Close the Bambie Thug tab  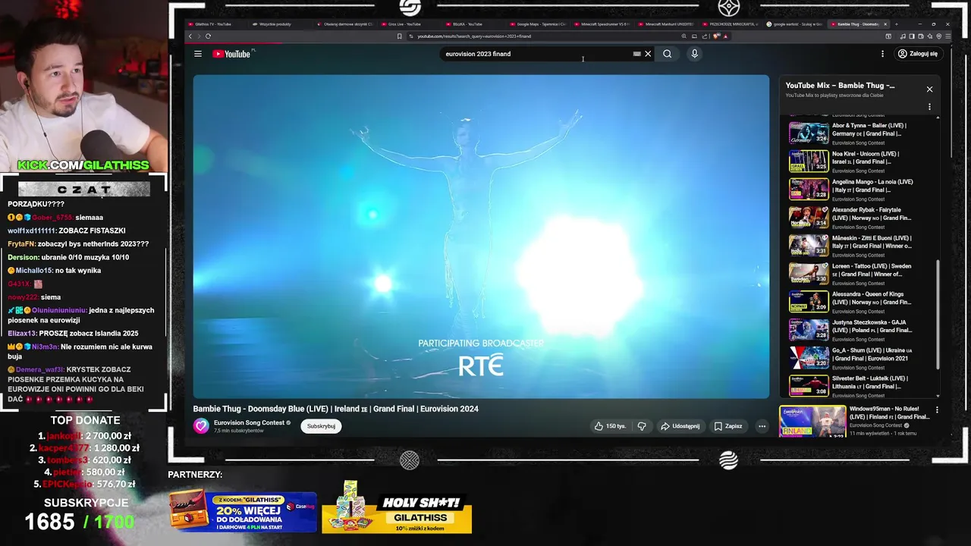885,24
